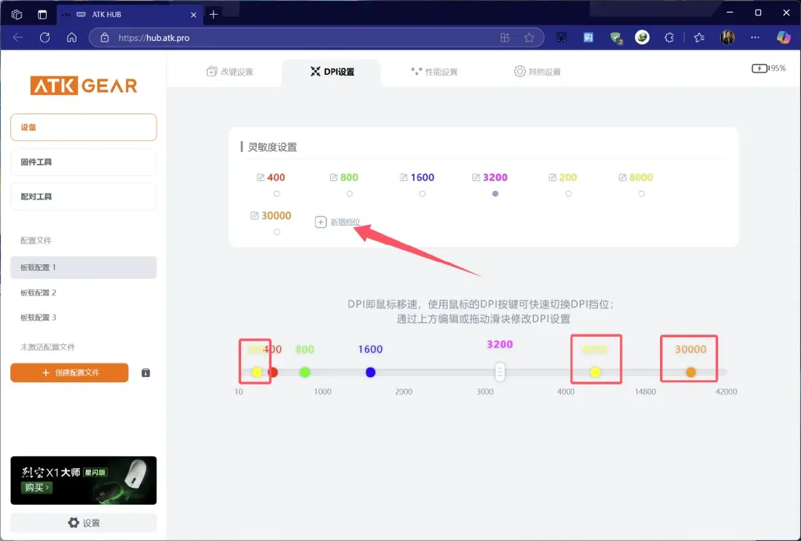Click the favorites star in address bar
The height and width of the screenshot is (541, 801).
tap(529, 37)
